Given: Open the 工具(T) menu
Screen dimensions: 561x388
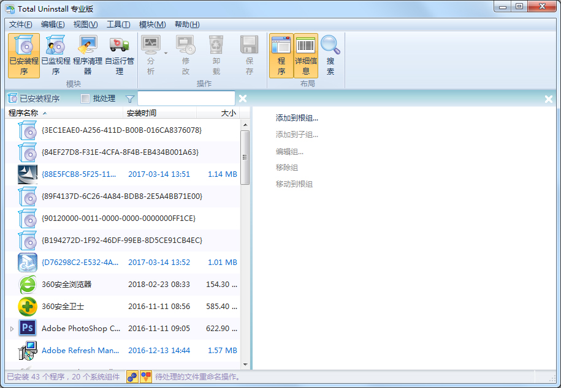Looking at the screenshot, I should click(118, 24).
